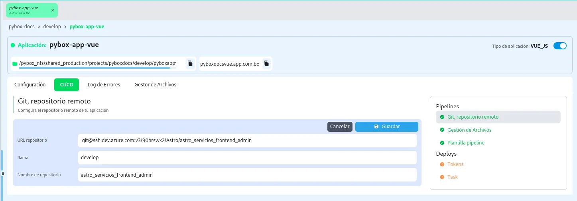Select the pybox-app-vue APLICACION tab

[32, 10]
